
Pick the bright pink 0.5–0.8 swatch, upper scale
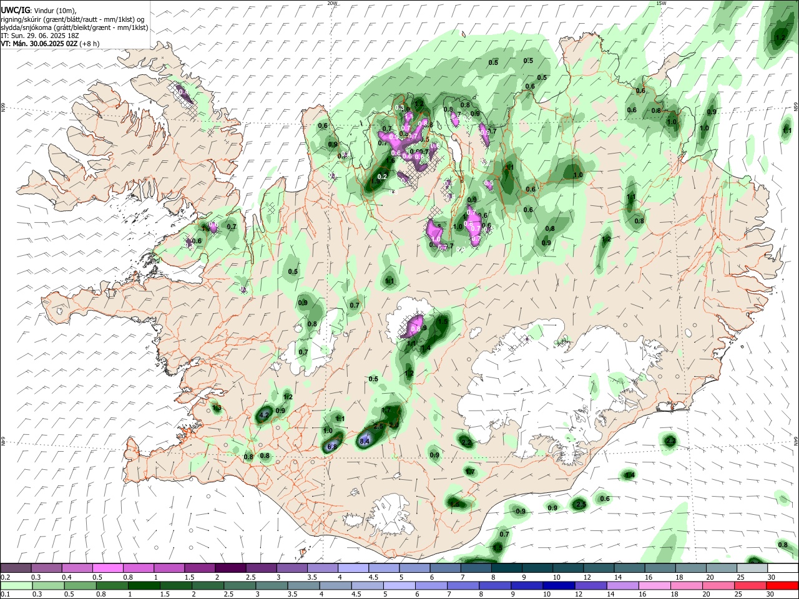coord(107,568)
